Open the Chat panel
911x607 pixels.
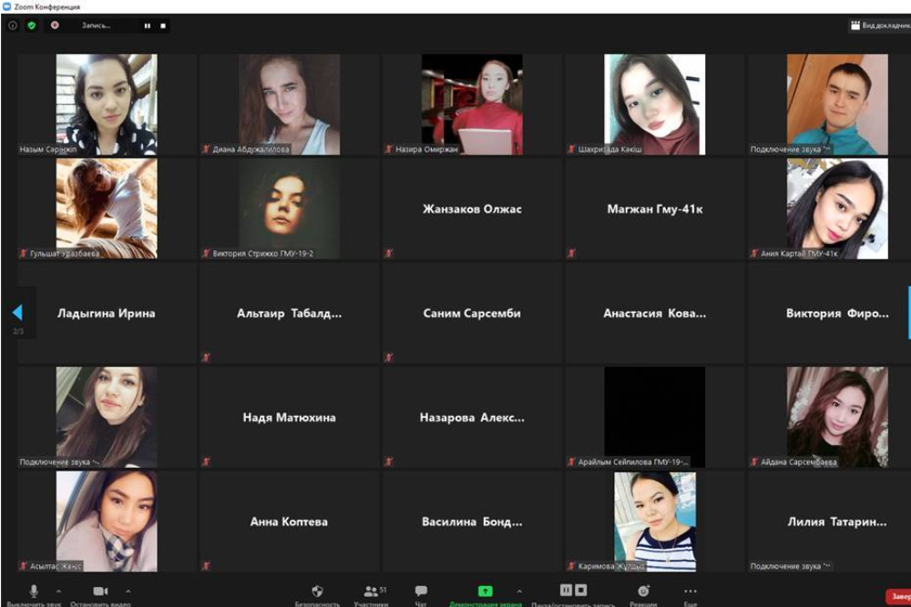421,592
